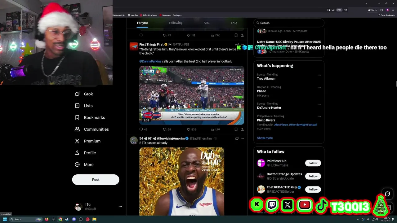This screenshot has width=397, height=223.
Task: Click the taskbar volume icon
Action: (x=377, y=219)
